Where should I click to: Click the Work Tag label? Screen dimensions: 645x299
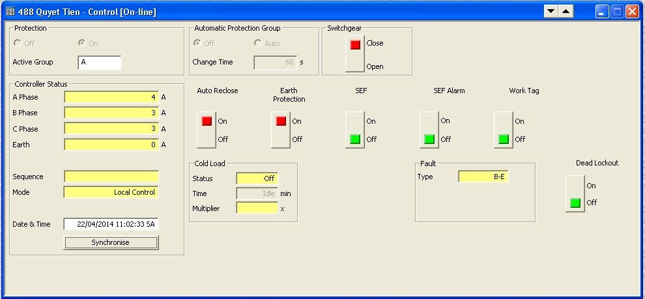click(x=524, y=91)
